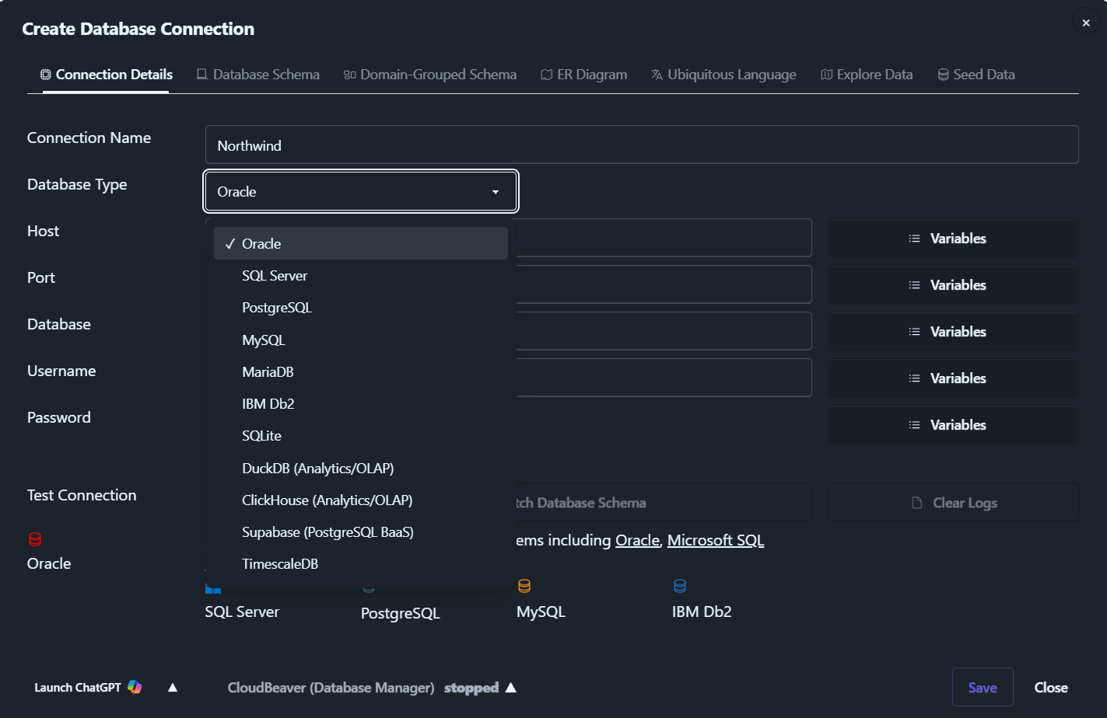This screenshot has height=718, width=1107.
Task: Click the Oracle label under red icon
Action: click(49, 563)
